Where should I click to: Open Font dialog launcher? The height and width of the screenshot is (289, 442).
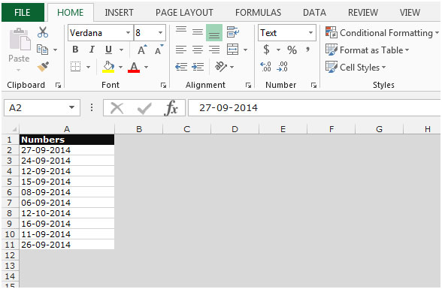pos(163,86)
